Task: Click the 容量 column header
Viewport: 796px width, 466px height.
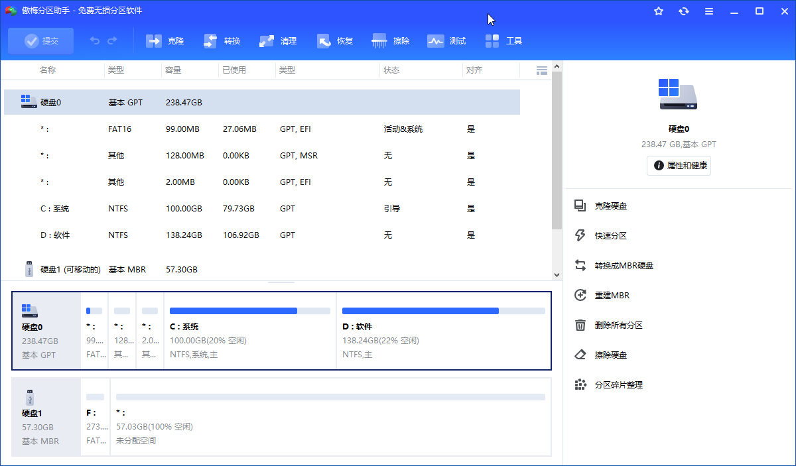Action: coord(173,70)
